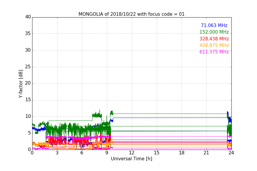Click the x-axis tick value 9
This screenshot has height=171, width=257.
[107, 153]
